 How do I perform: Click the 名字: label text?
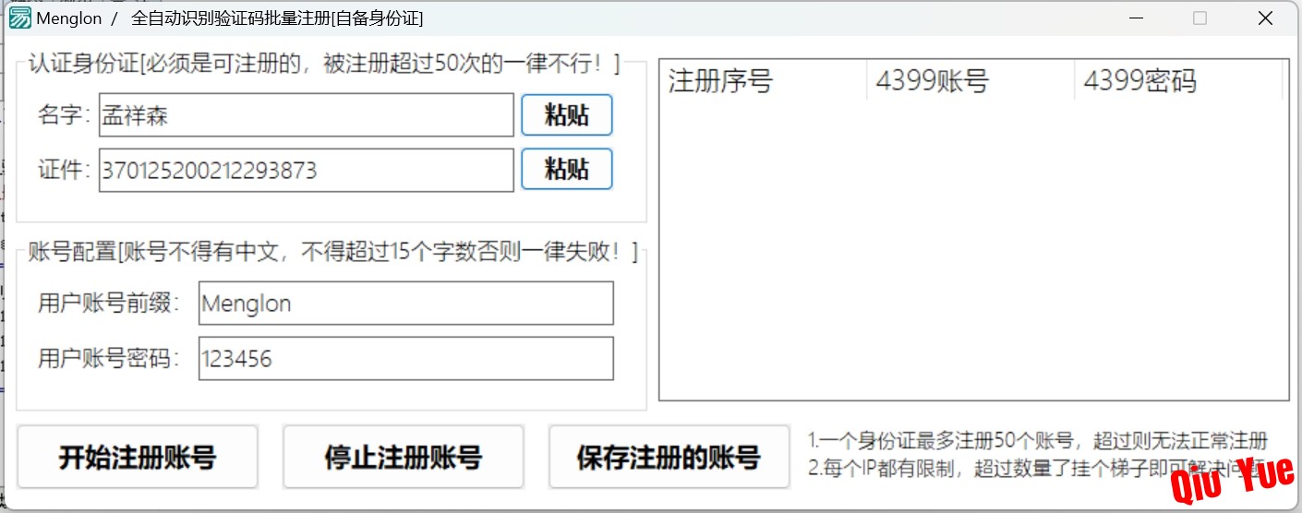click(65, 115)
